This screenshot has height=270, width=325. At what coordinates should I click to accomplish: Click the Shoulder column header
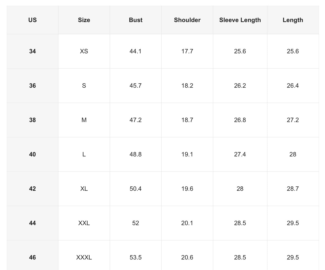click(187, 20)
